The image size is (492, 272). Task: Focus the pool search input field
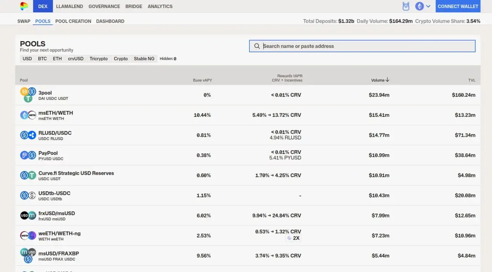click(x=362, y=46)
